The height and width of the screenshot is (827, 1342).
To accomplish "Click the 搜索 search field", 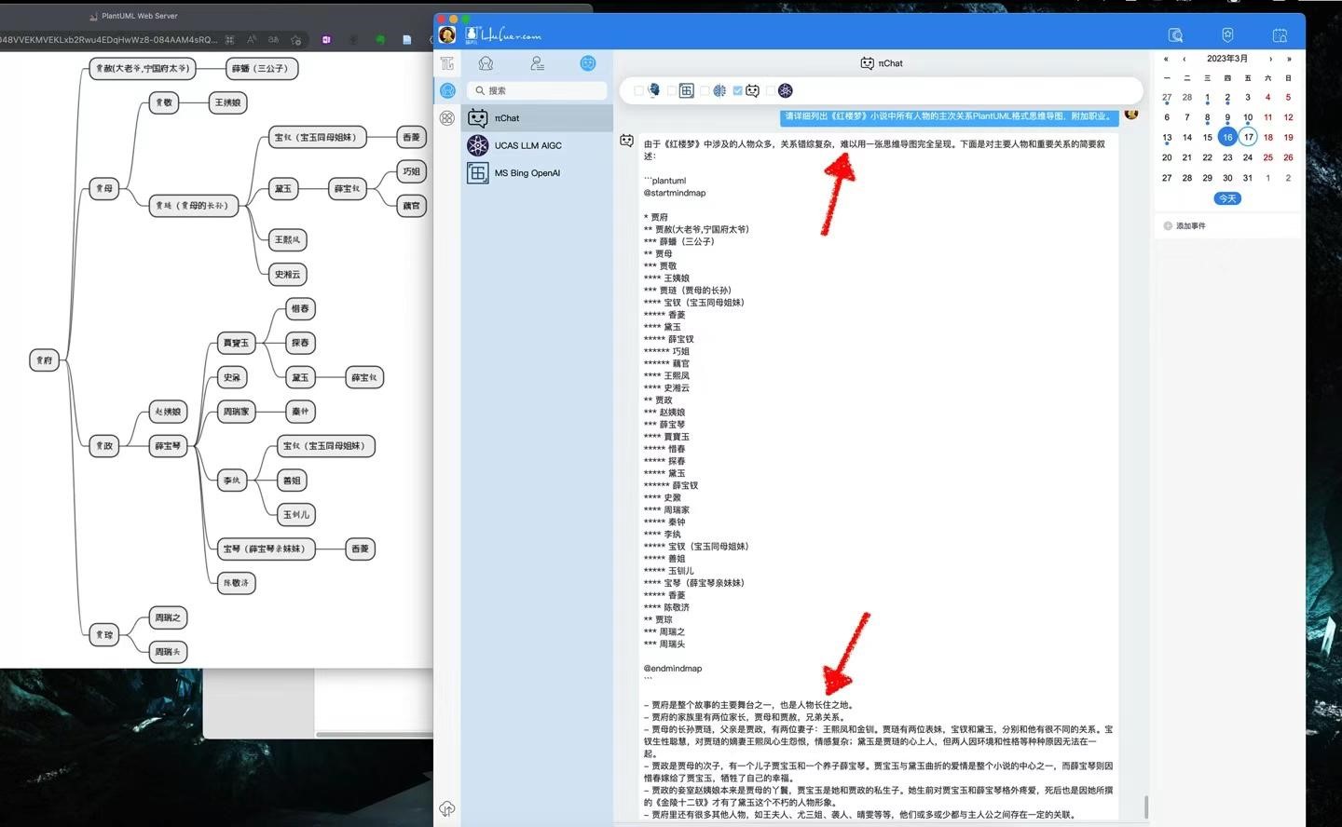I will [x=537, y=90].
